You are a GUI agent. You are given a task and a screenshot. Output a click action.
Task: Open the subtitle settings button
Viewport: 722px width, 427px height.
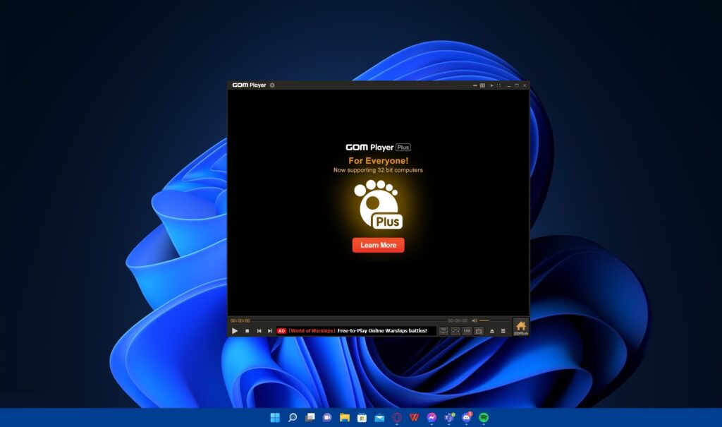467,330
